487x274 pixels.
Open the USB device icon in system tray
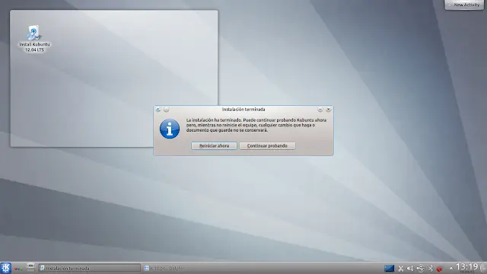click(420, 268)
